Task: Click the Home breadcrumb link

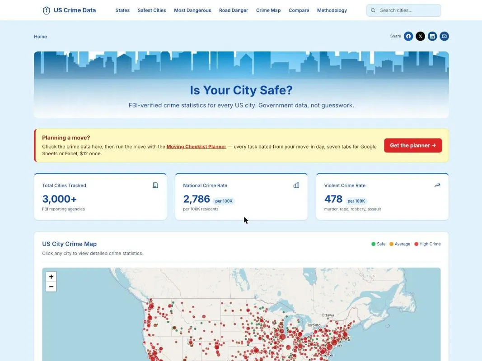Action: pyautogui.click(x=40, y=37)
